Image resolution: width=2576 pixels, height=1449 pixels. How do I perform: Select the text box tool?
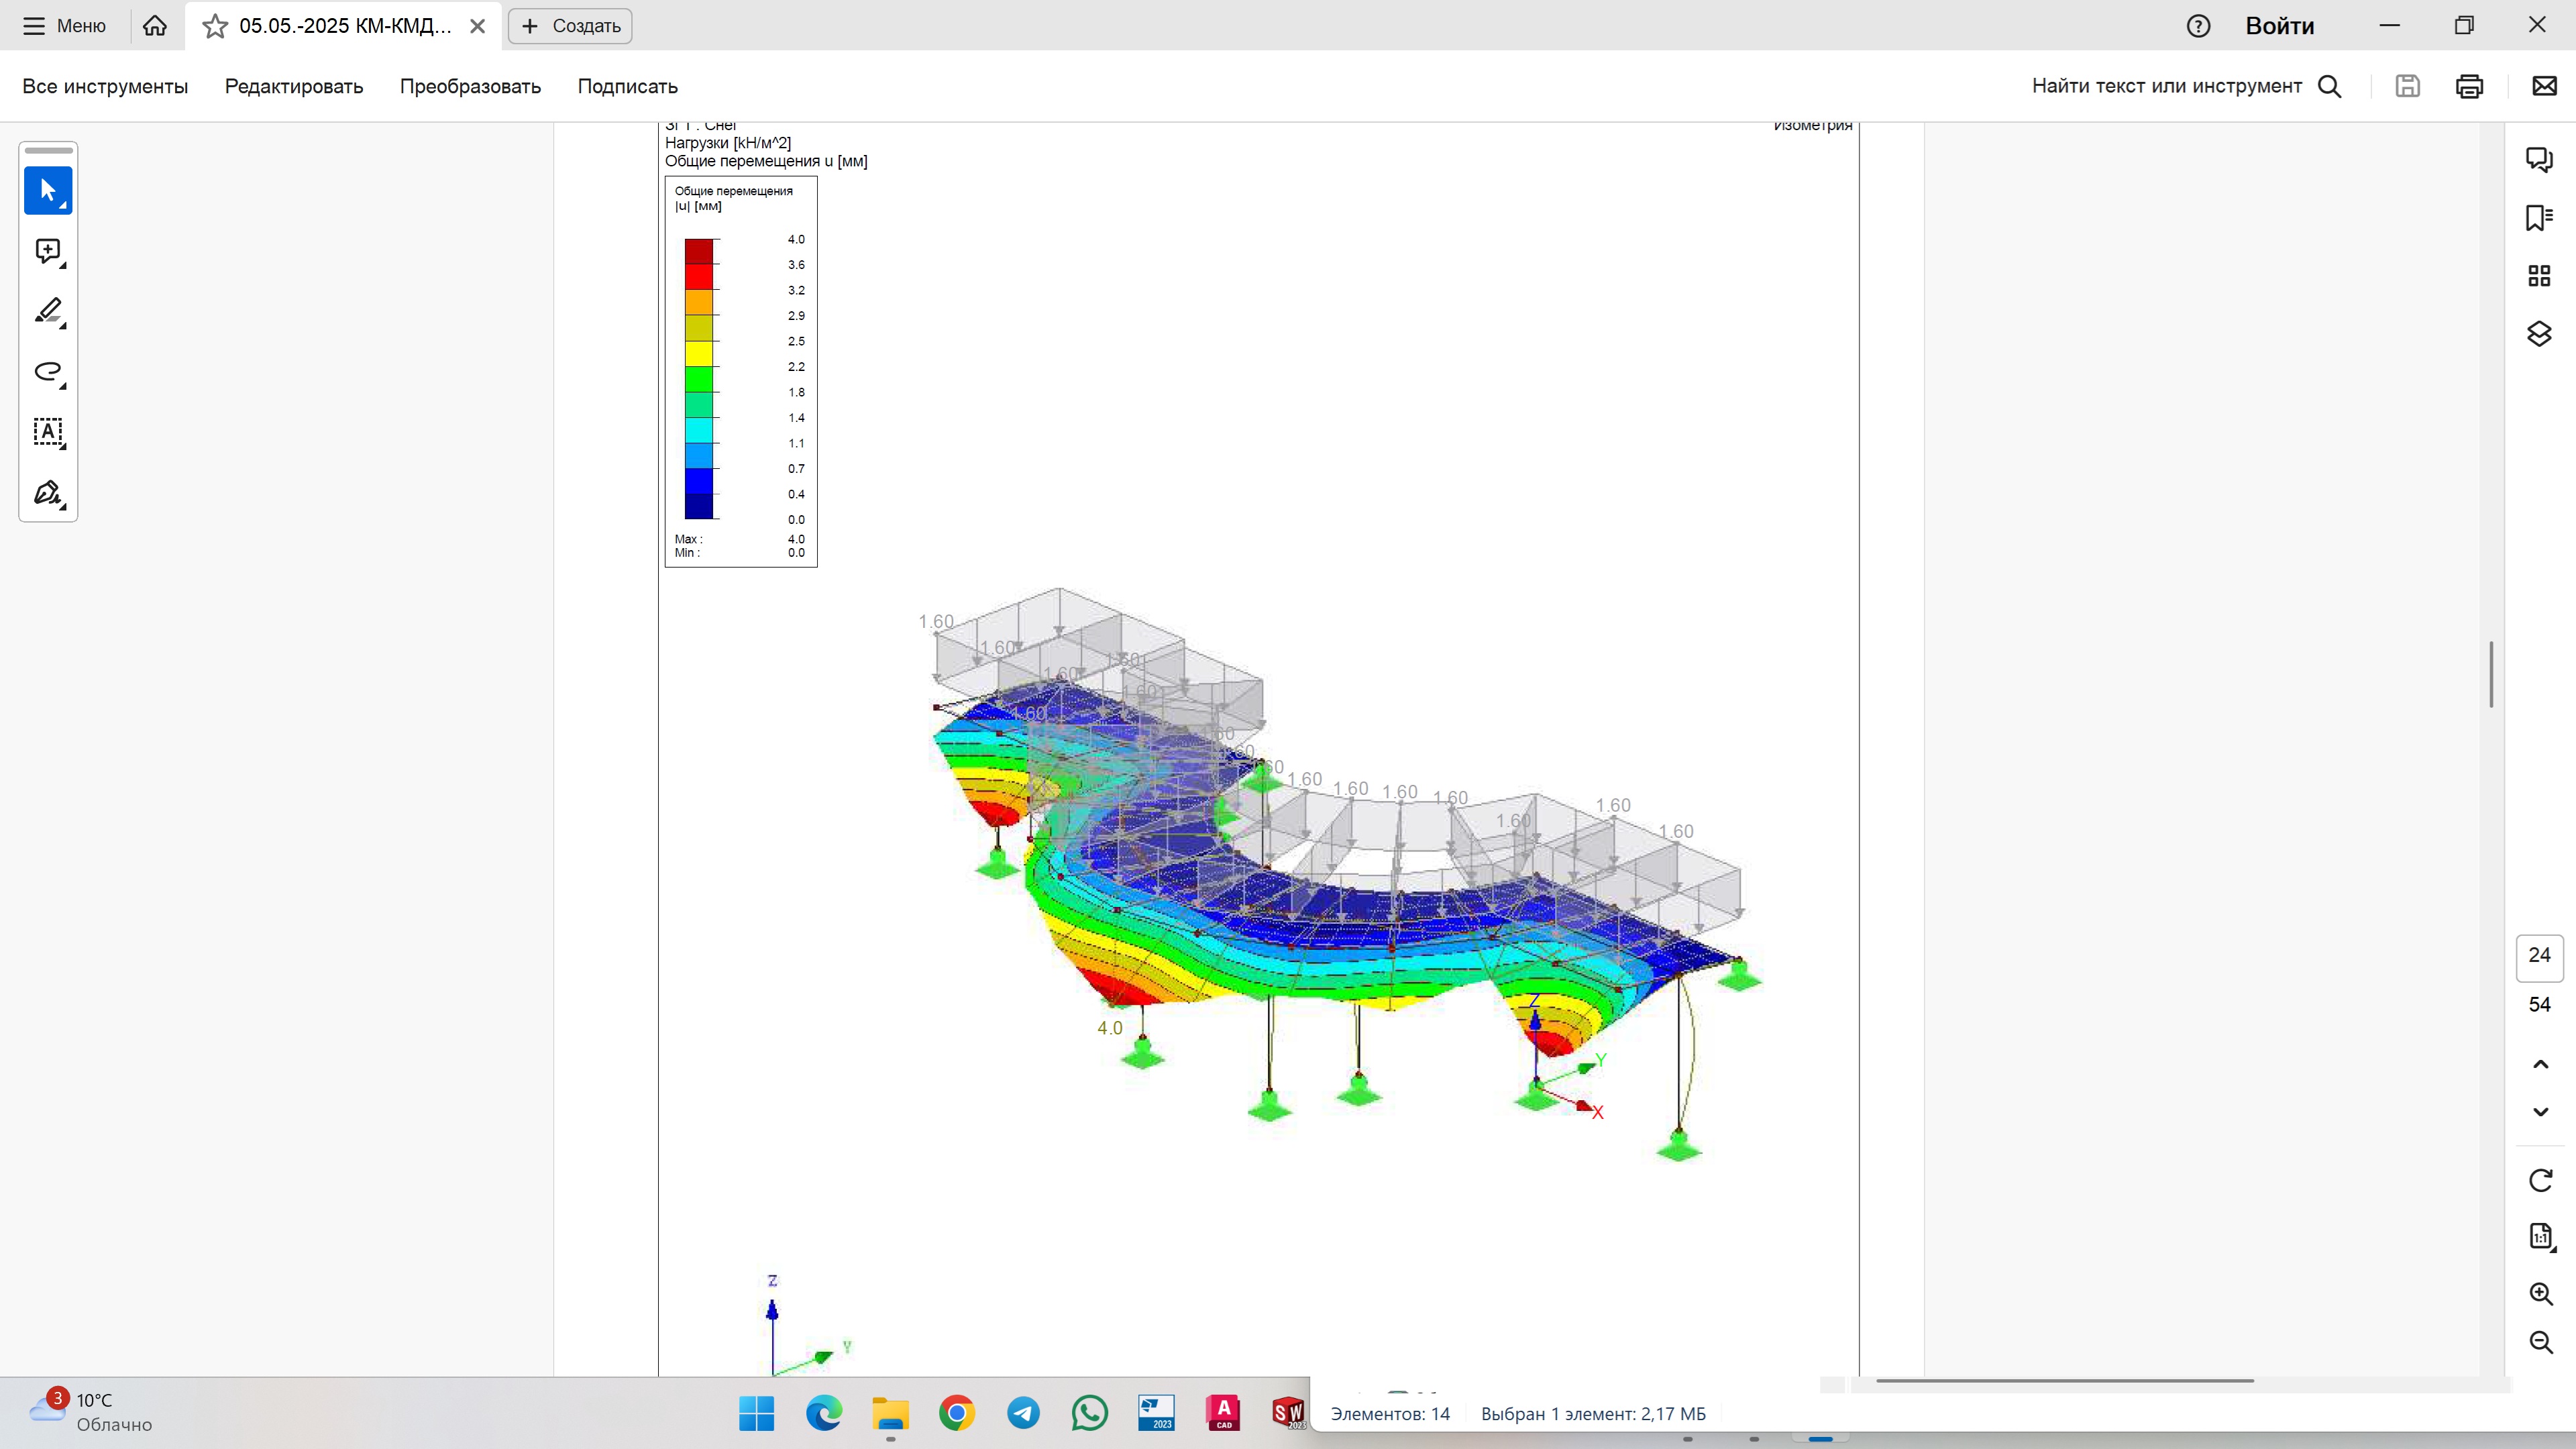tap(48, 432)
